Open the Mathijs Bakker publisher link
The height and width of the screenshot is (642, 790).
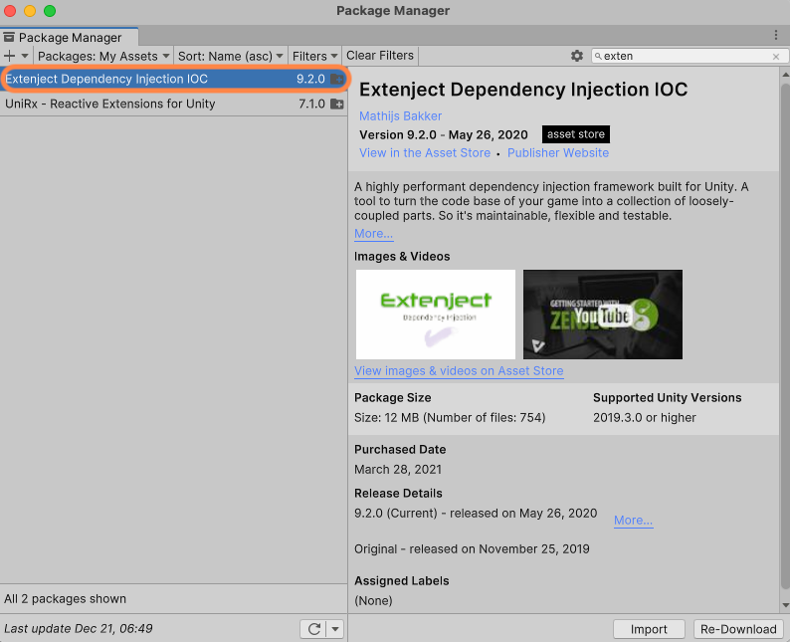pos(401,115)
